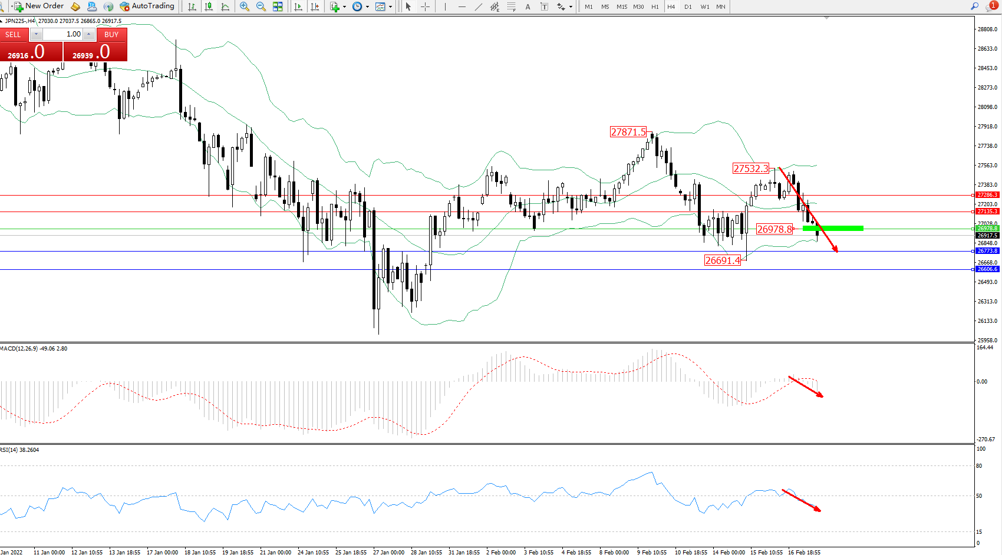Open the search magnifier icon
The height and width of the screenshot is (555, 1002).
click(974, 6)
